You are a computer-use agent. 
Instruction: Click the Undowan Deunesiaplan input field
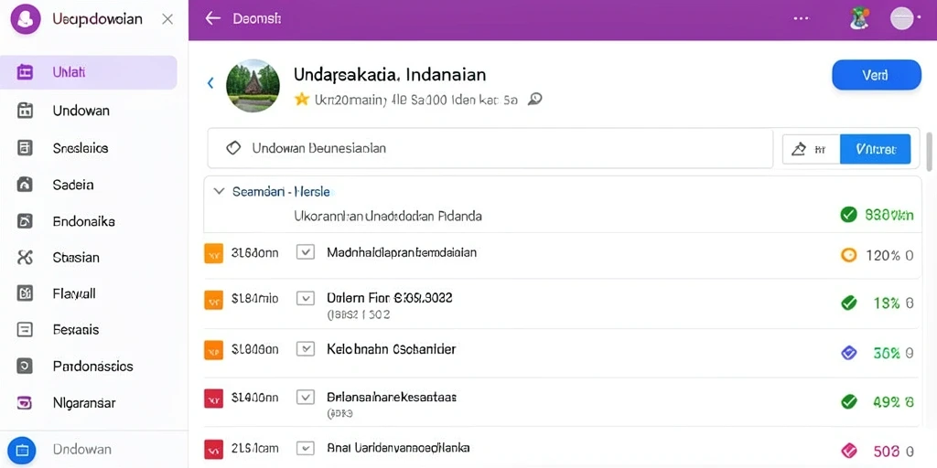click(490, 148)
